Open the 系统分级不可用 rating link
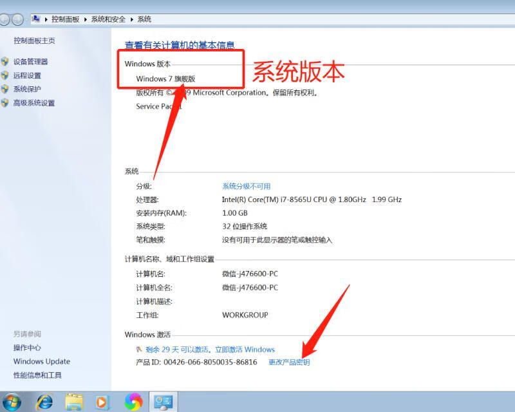The image size is (515, 412). point(246,186)
